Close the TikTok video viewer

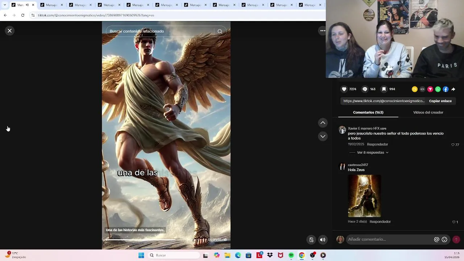click(x=10, y=31)
